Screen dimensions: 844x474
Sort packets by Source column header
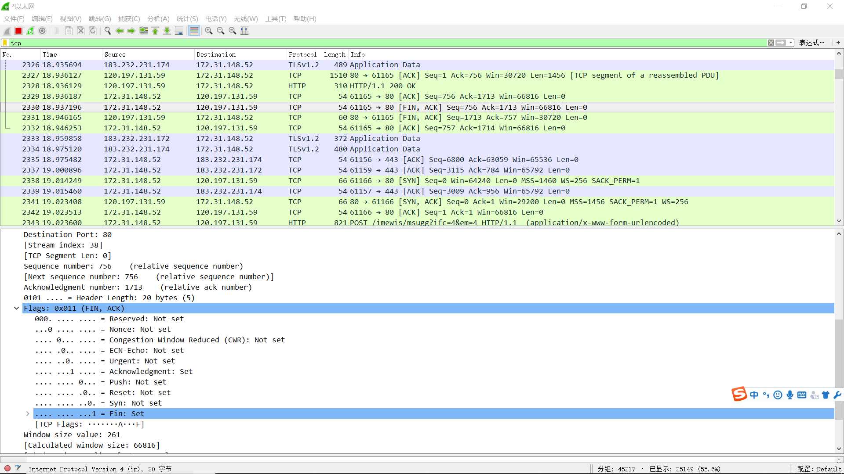click(x=148, y=54)
